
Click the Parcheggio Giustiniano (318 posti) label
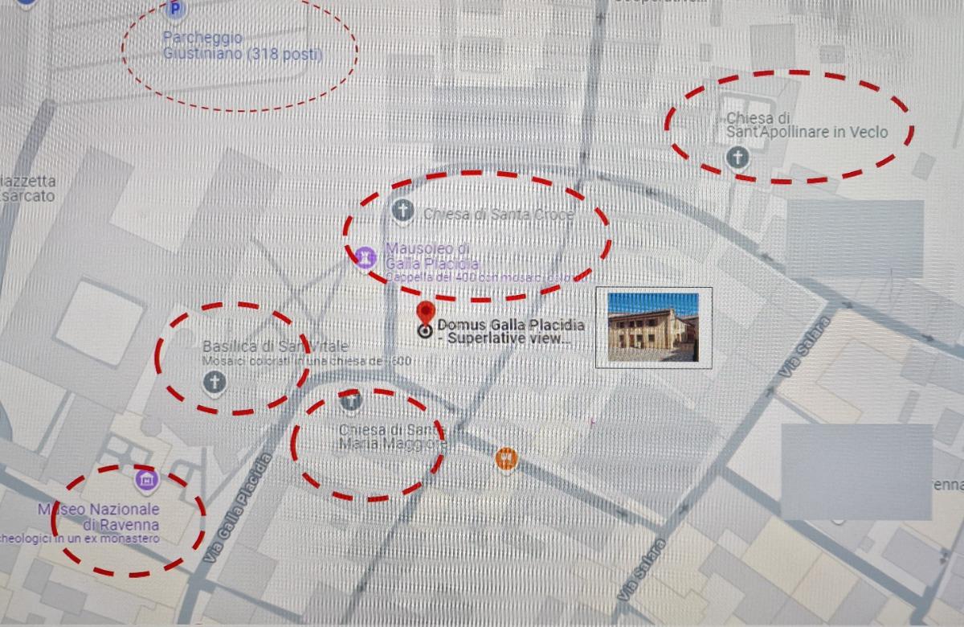pyautogui.click(x=243, y=47)
